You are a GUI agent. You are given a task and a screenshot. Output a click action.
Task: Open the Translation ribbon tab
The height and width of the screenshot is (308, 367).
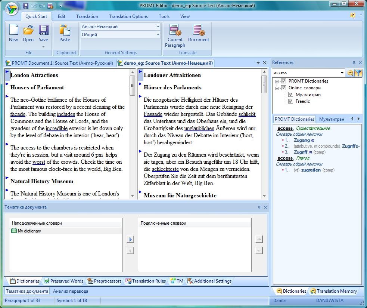click(87, 16)
